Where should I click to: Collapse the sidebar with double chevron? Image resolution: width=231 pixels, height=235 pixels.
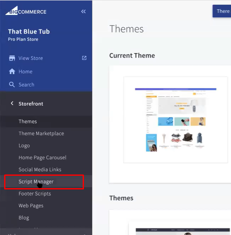coord(84,12)
